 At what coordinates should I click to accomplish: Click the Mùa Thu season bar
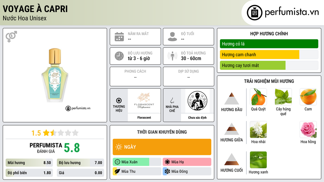click(x=137, y=171)
